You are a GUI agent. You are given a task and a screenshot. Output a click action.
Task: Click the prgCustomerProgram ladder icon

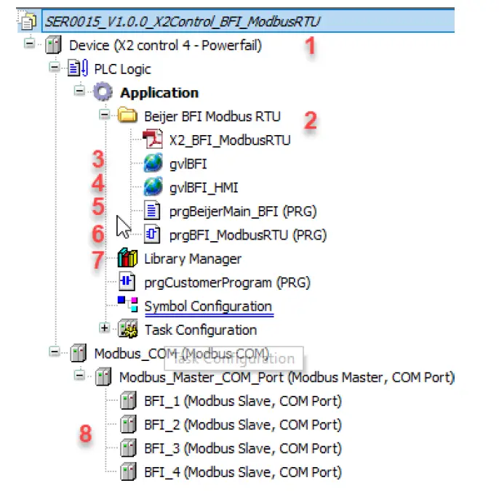pyautogui.click(x=127, y=282)
